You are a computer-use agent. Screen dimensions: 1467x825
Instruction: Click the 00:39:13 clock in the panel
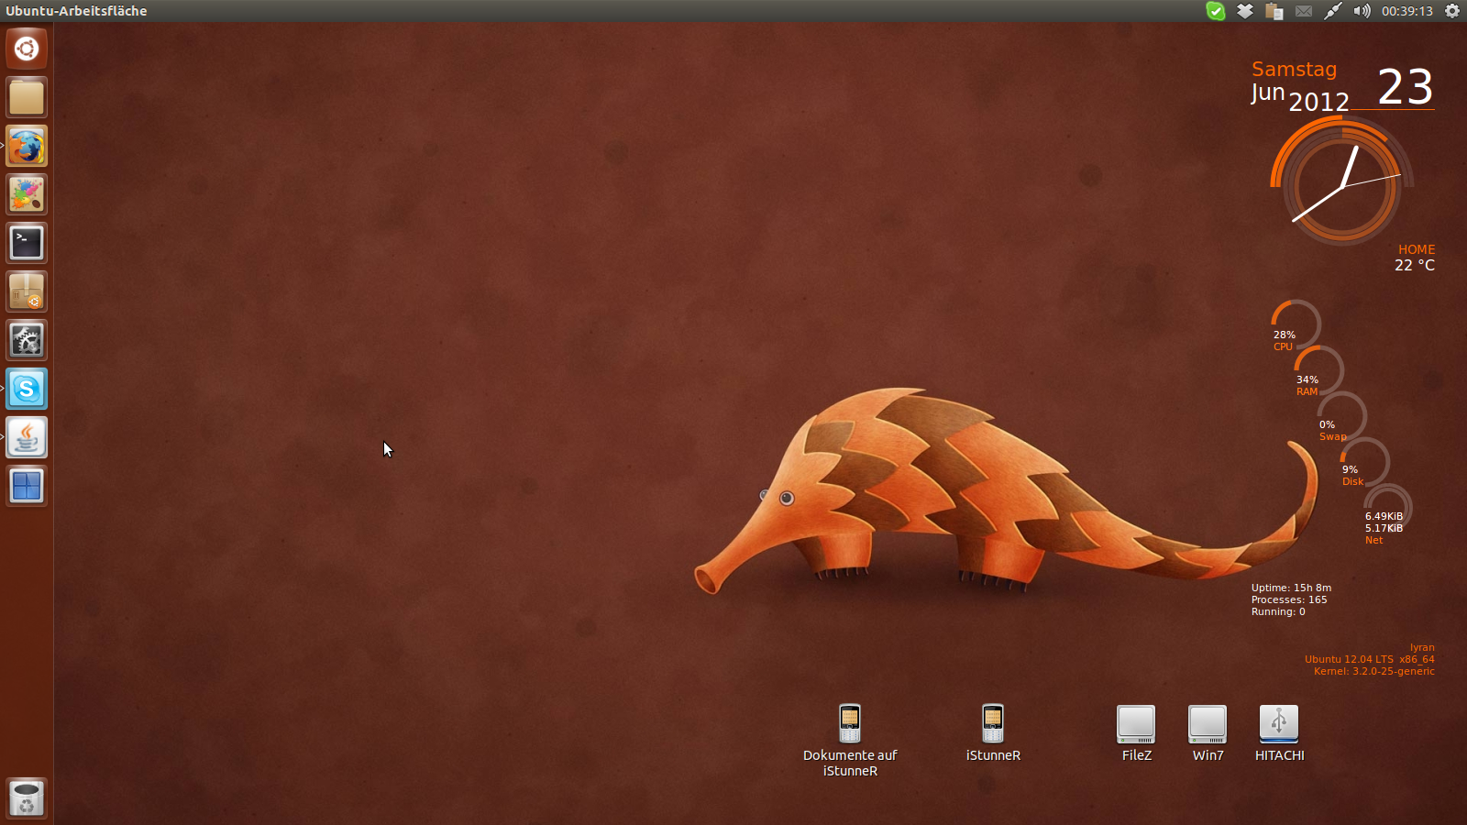pyautogui.click(x=1406, y=11)
